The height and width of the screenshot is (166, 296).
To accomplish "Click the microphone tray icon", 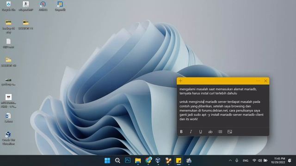I will [237, 160].
